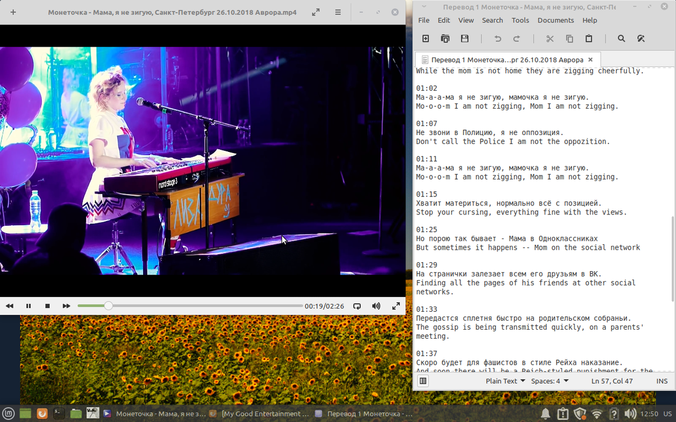Open the Wi-Fi network tray menu

click(597, 414)
